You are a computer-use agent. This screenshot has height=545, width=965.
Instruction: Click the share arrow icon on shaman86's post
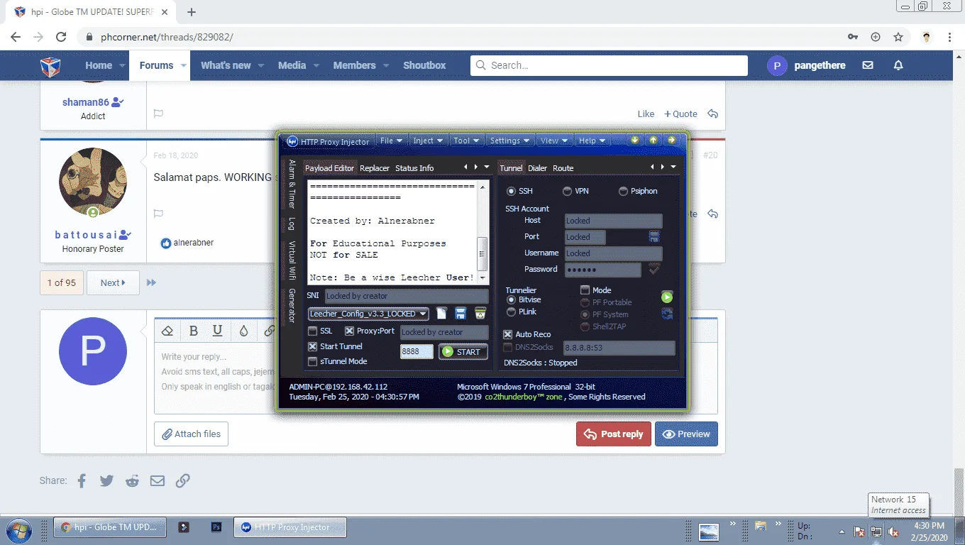point(713,114)
